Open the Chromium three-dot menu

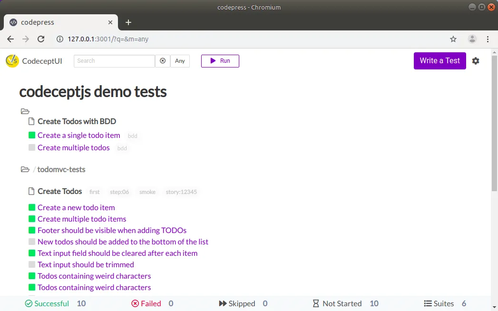click(x=488, y=39)
